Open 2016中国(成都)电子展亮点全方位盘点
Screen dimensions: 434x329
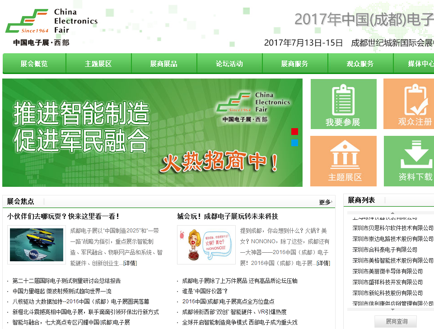click(229, 301)
